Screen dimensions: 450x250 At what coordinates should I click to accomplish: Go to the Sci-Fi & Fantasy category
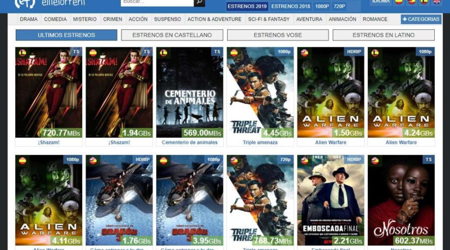pyautogui.click(x=269, y=19)
